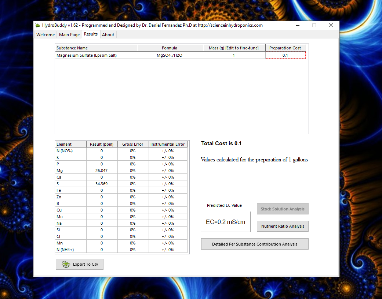
Task: Click Nutrient Ratio Analysis button
Action: [x=283, y=226]
